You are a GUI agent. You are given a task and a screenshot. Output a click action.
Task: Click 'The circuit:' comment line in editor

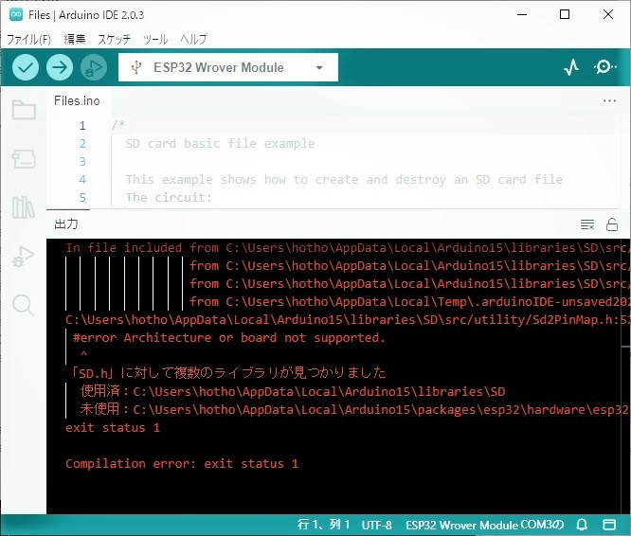pos(169,197)
